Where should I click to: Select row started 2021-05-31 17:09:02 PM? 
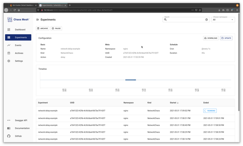135,111
